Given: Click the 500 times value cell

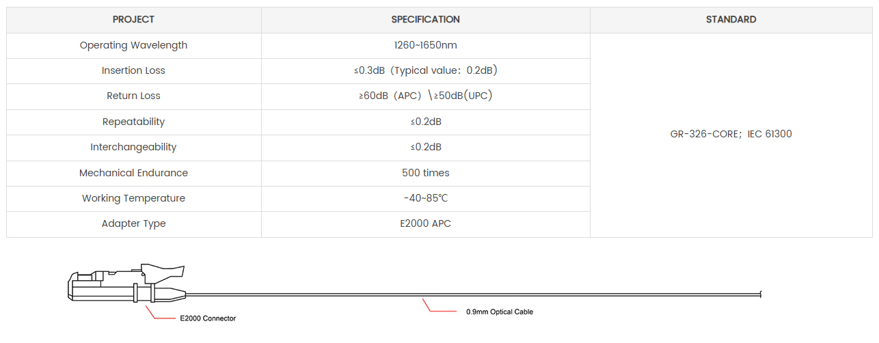Looking at the screenshot, I should click(x=425, y=173).
